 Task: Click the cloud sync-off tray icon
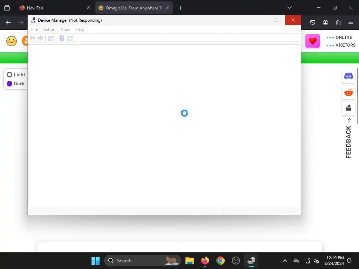[x=296, y=261]
